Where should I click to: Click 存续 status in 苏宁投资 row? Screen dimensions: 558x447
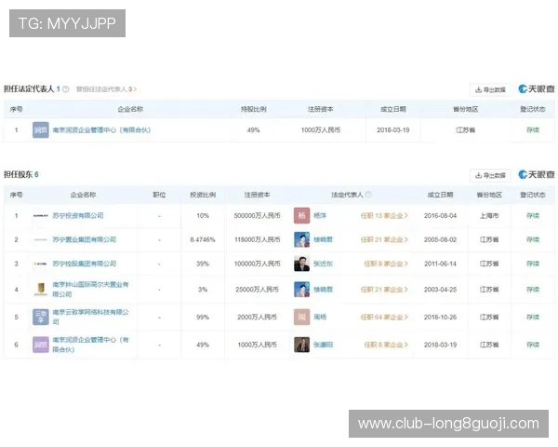click(x=533, y=216)
